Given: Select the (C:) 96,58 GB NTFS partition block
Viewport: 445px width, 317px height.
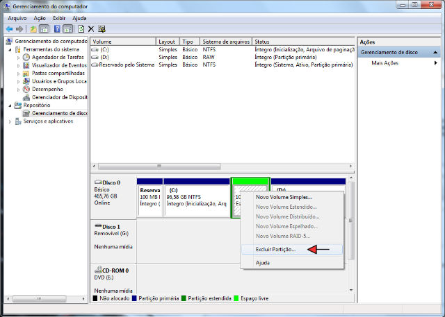Looking at the screenshot, I should [197, 198].
